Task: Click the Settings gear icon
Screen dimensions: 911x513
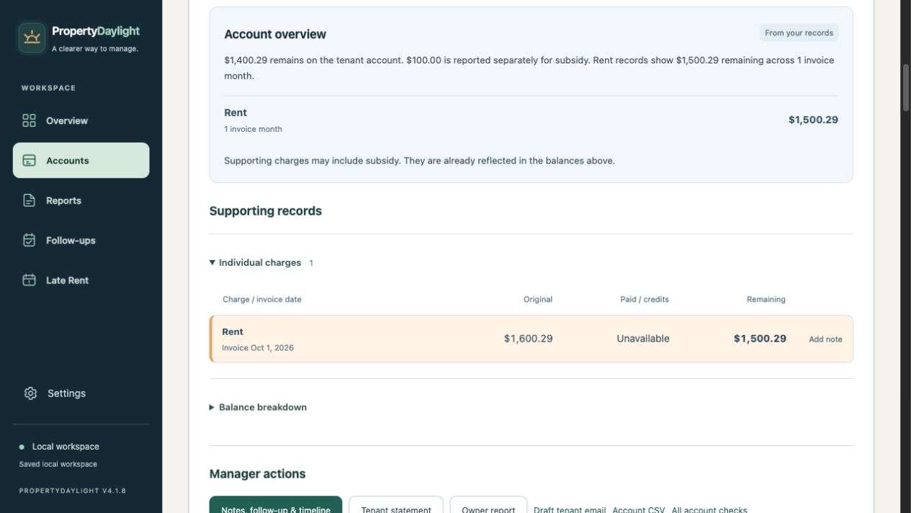Action: click(30, 393)
